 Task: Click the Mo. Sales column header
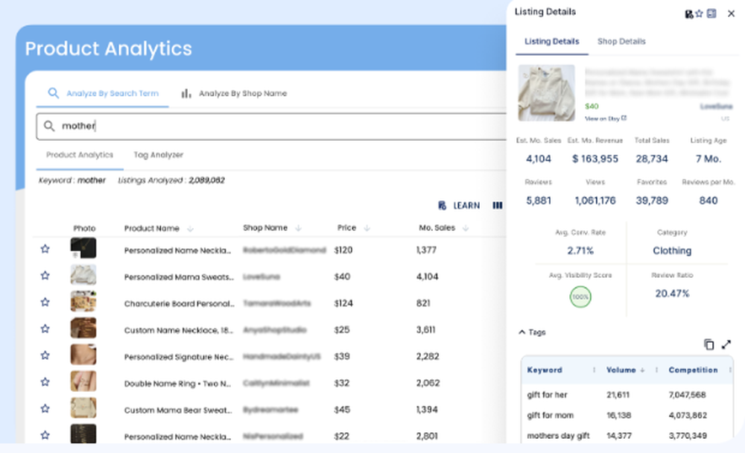click(x=437, y=228)
